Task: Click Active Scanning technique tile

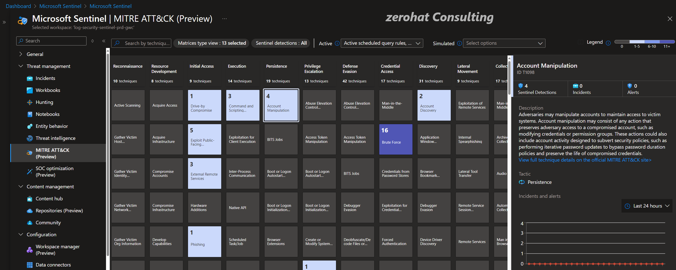Action: 128,105
